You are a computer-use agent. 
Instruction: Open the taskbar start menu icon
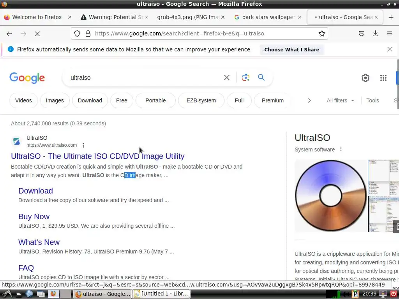coord(6,294)
